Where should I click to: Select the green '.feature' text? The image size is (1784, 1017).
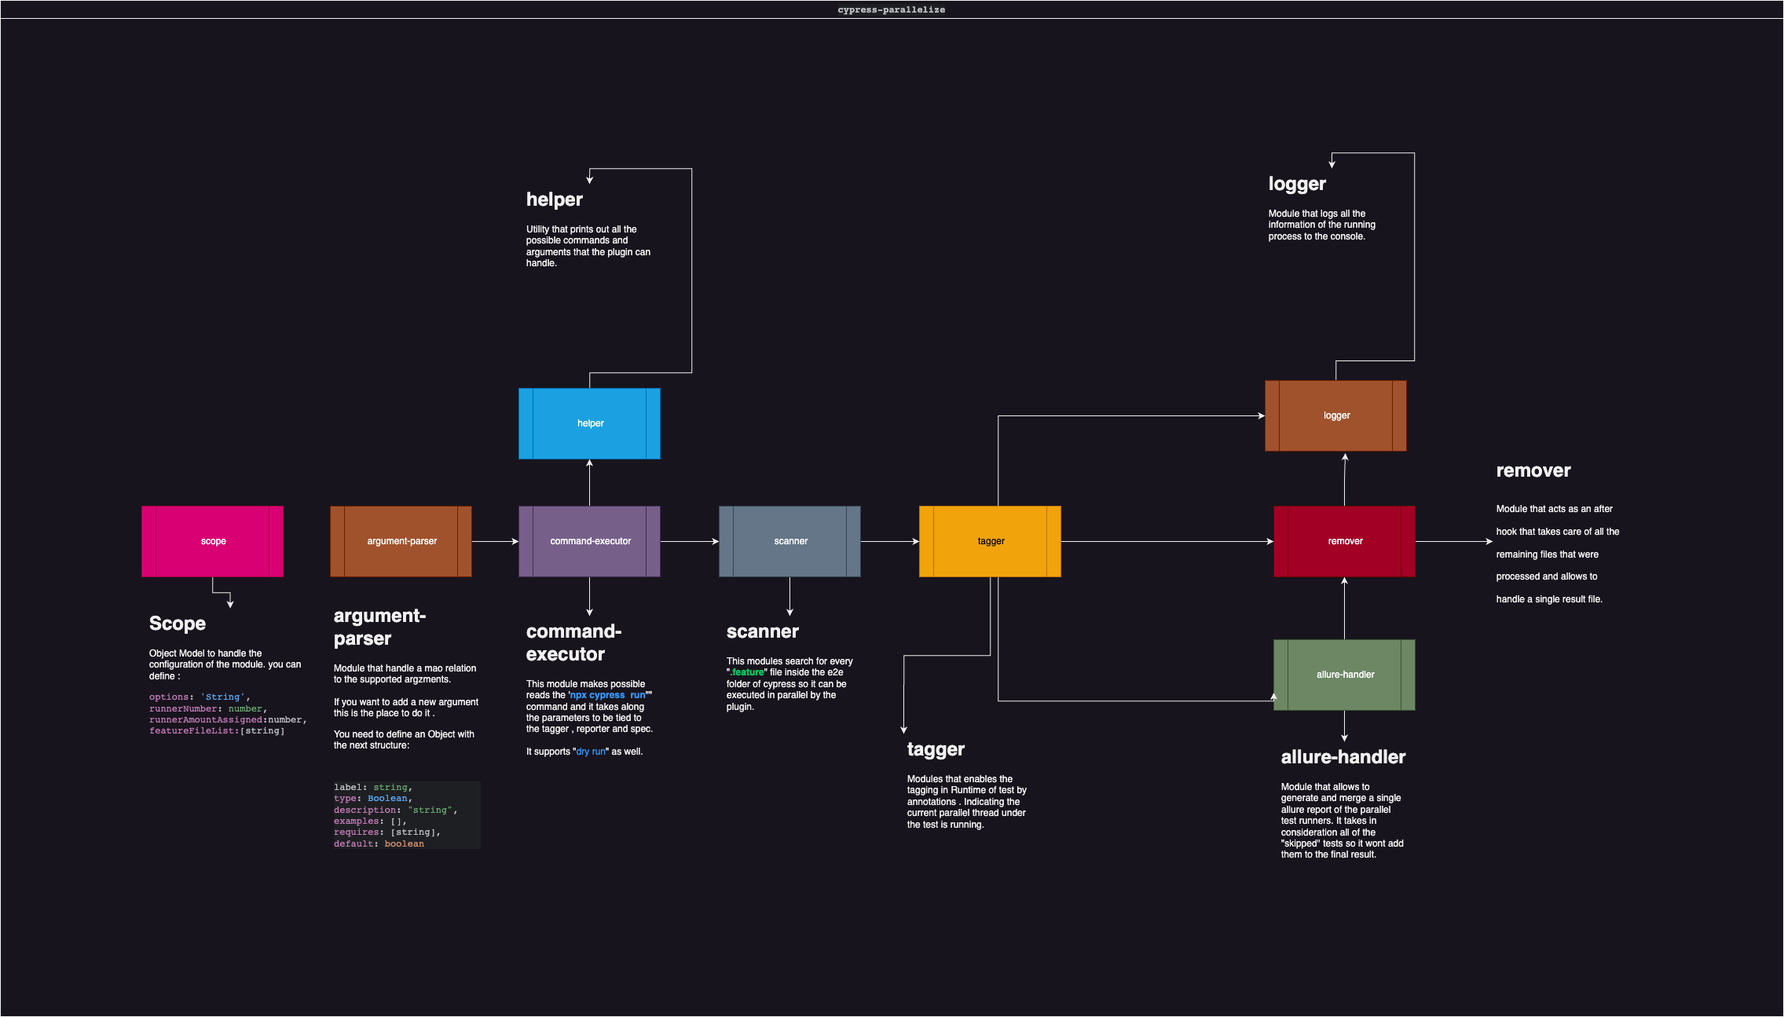click(747, 672)
